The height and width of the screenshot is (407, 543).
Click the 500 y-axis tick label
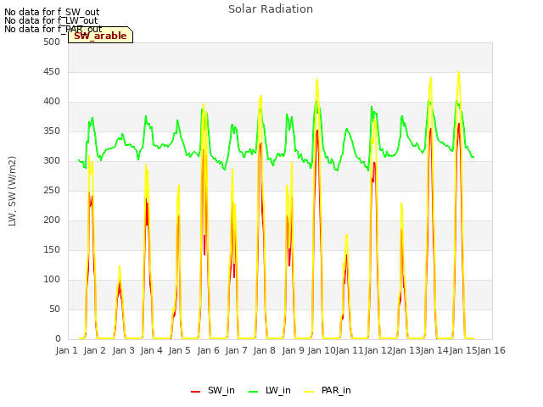pyautogui.click(x=52, y=42)
